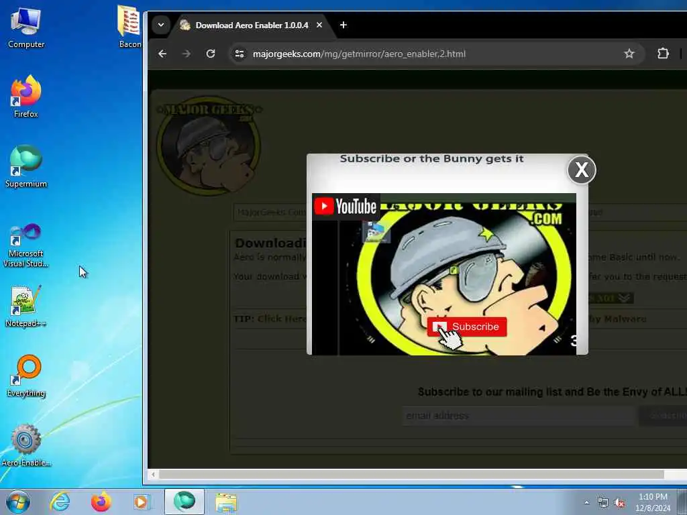This screenshot has height=515, width=687.
Task: Open the Windows Start menu
Action: 18,502
